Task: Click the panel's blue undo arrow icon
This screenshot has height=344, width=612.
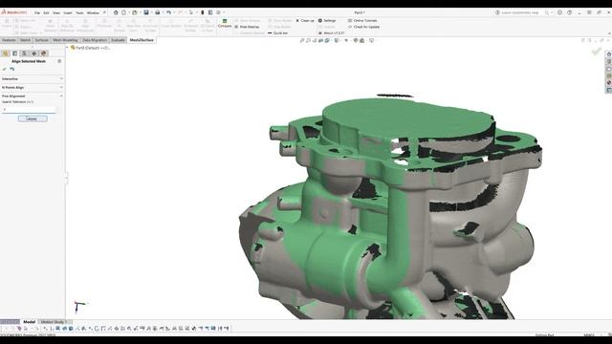Action: [x=12, y=69]
